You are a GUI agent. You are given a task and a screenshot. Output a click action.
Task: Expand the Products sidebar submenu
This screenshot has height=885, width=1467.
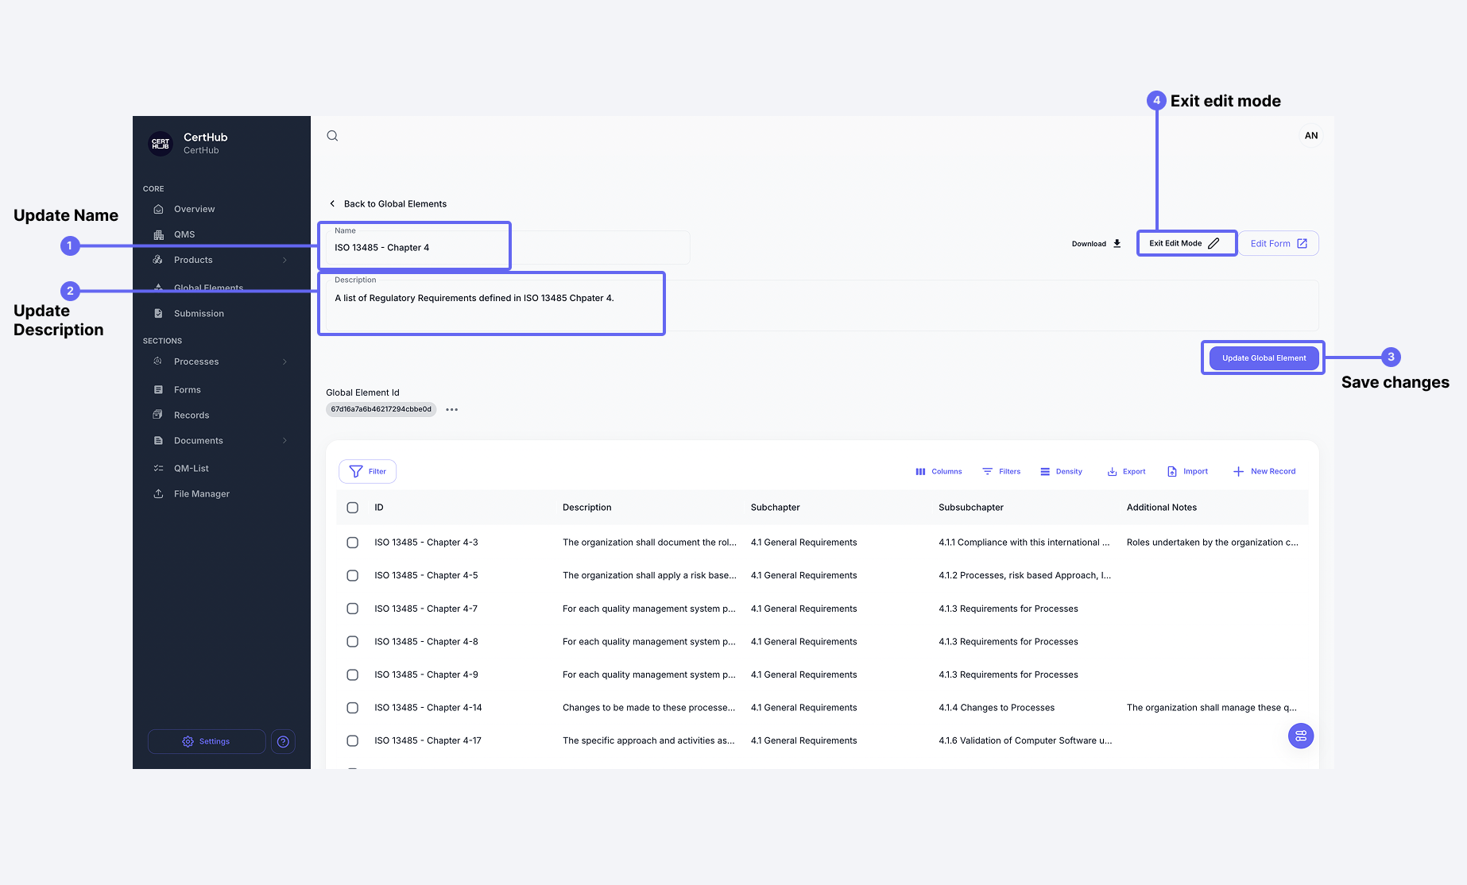point(284,261)
